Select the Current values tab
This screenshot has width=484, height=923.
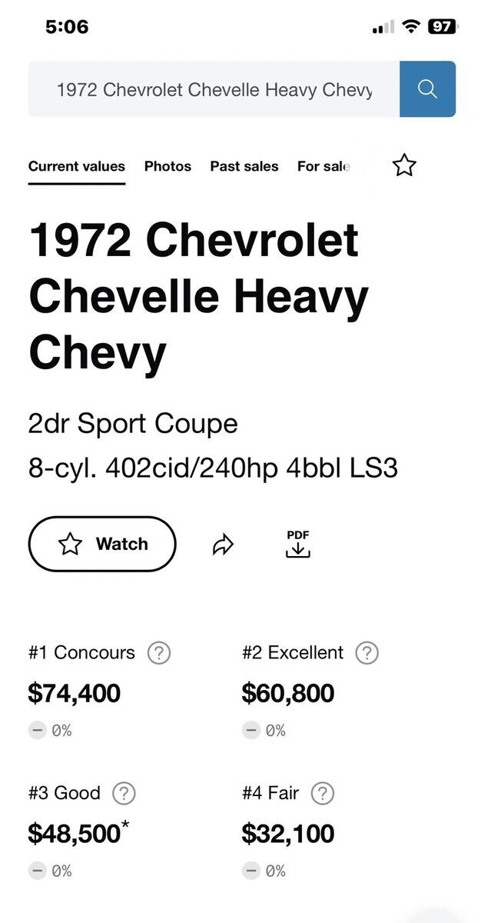[x=76, y=166]
